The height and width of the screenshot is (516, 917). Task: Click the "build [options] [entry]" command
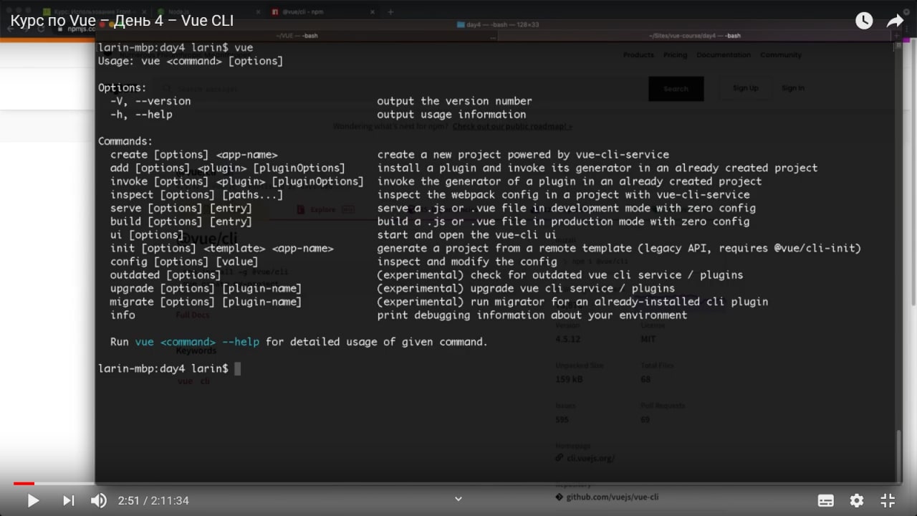(181, 221)
